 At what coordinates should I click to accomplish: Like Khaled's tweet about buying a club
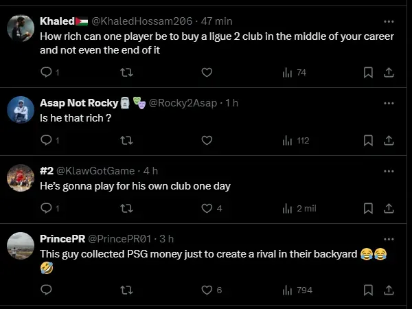pos(207,72)
